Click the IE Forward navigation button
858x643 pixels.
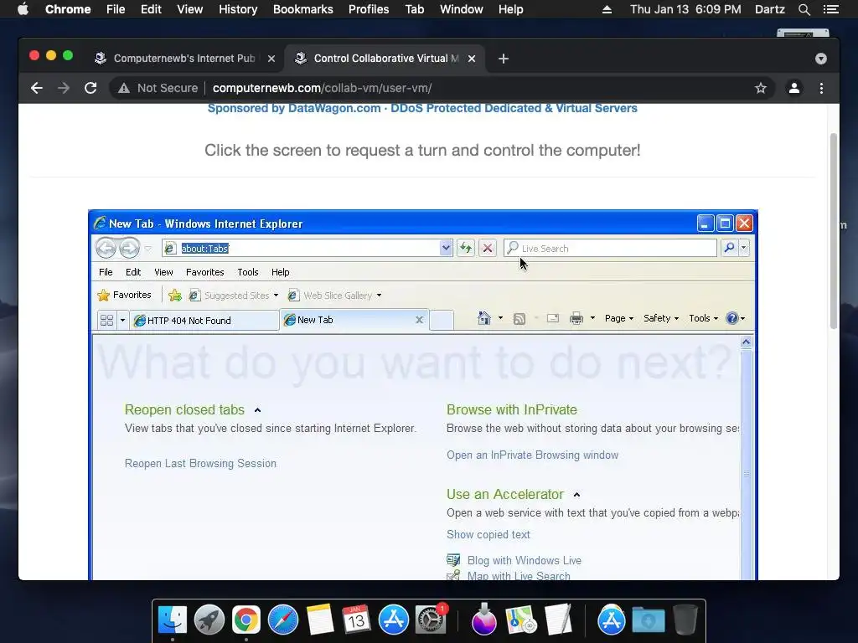[x=130, y=248]
